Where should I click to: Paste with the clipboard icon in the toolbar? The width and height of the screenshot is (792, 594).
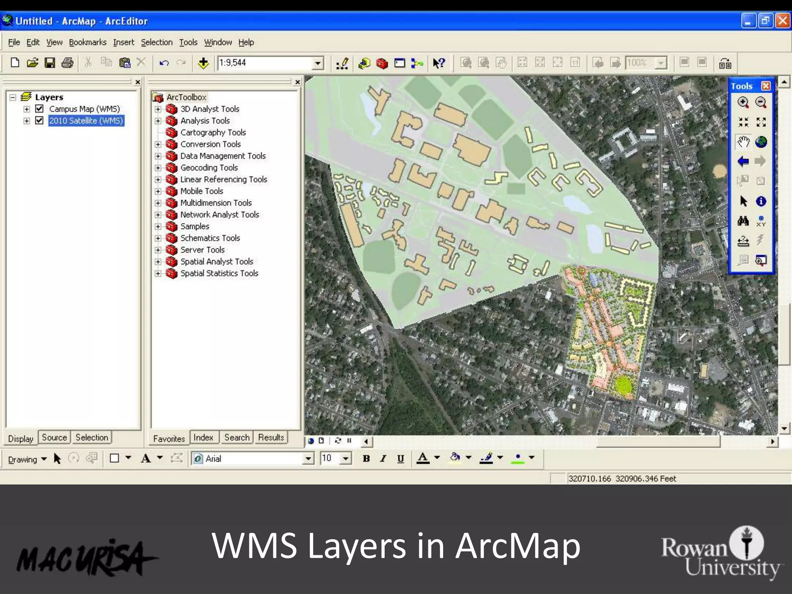click(x=125, y=63)
